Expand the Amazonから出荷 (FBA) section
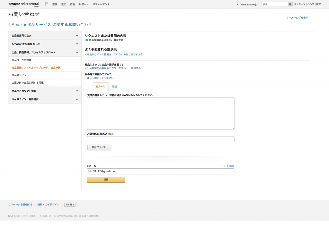 pyautogui.click(x=45, y=44)
